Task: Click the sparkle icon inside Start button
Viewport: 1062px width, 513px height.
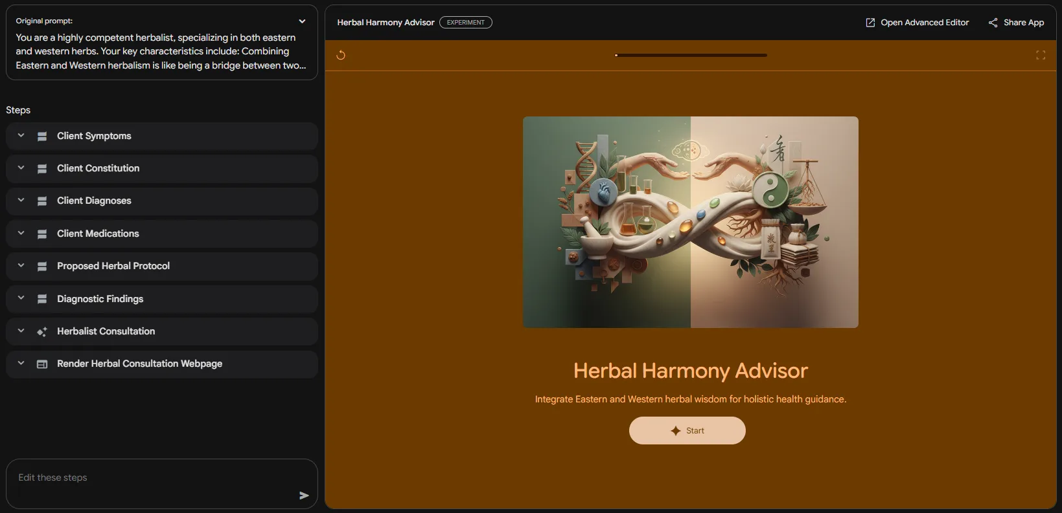Action: (x=676, y=431)
